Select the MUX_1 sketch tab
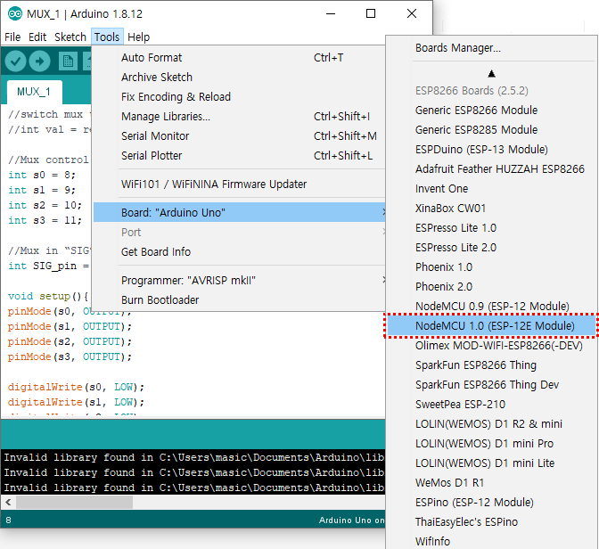The image size is (599, 549). [x=34, y=92]
